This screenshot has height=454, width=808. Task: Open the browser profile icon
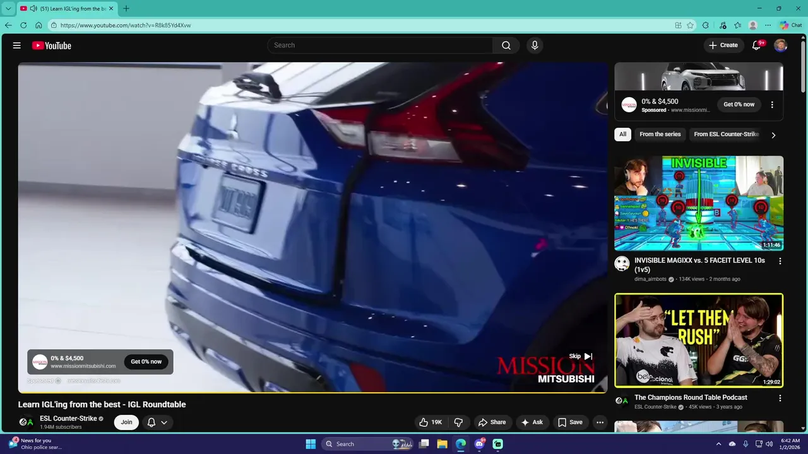coord(752,25)
